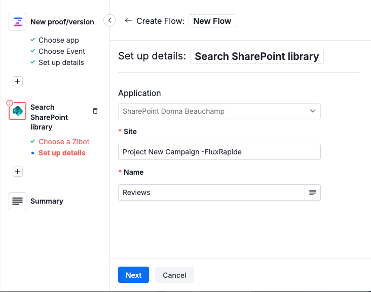Click the Site field label

pyautogui.click(x=130, y=132)
